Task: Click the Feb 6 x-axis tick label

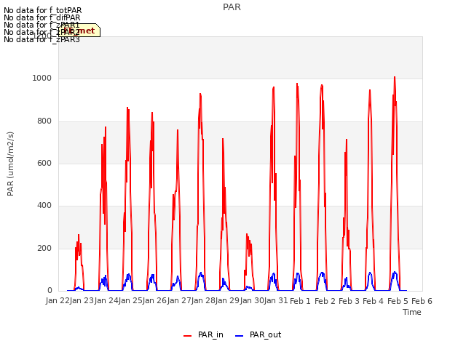Action: point(422,301)
